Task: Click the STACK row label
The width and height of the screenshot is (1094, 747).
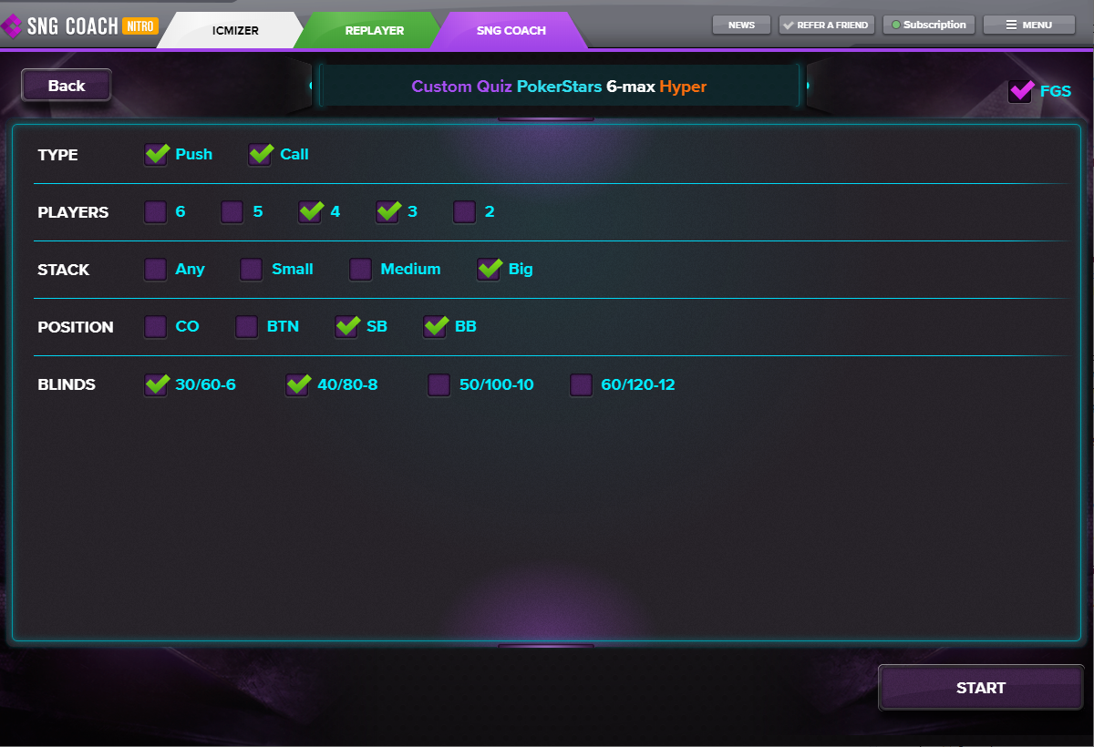Action: (63, 270)
